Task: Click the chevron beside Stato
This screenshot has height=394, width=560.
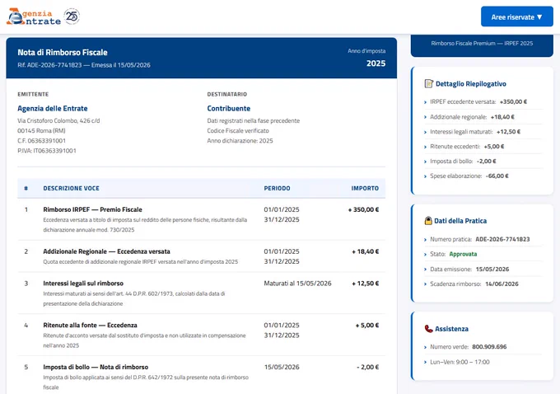Action: [x=425, y=255]
